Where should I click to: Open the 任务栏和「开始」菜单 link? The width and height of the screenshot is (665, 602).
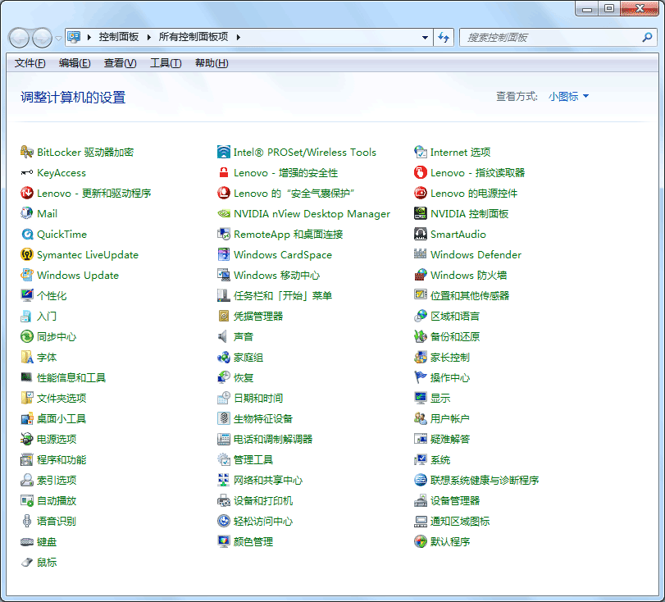pyautogui.click(x=282, y=295)
